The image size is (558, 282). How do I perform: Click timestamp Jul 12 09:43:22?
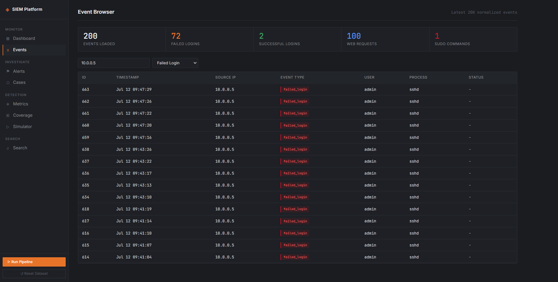(134, 161)
